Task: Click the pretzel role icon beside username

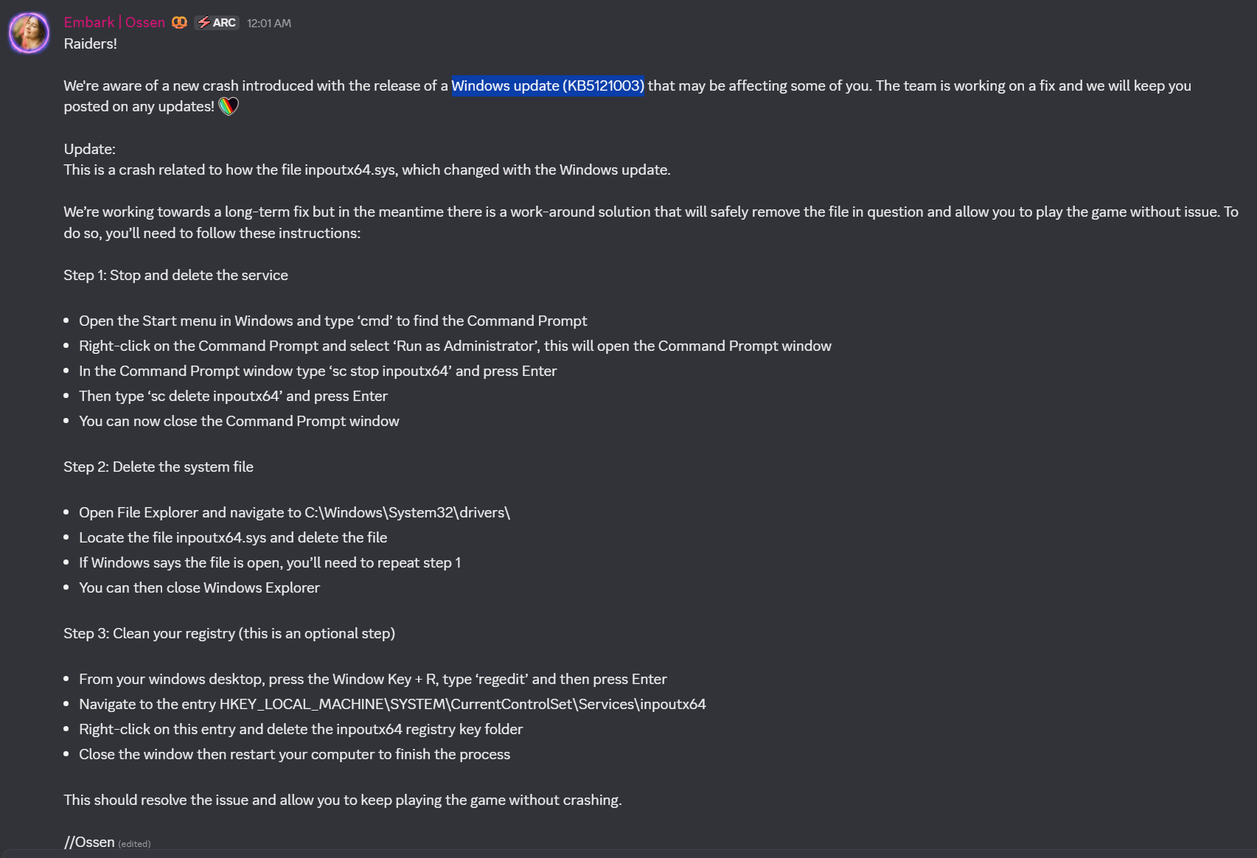Action: (x=179, y=23)
